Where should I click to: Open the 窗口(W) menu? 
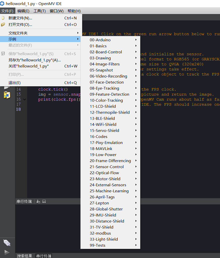click(57, 11)
